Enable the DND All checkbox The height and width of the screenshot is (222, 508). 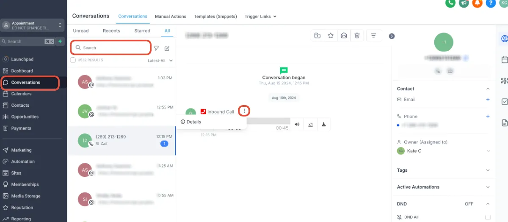488,217
